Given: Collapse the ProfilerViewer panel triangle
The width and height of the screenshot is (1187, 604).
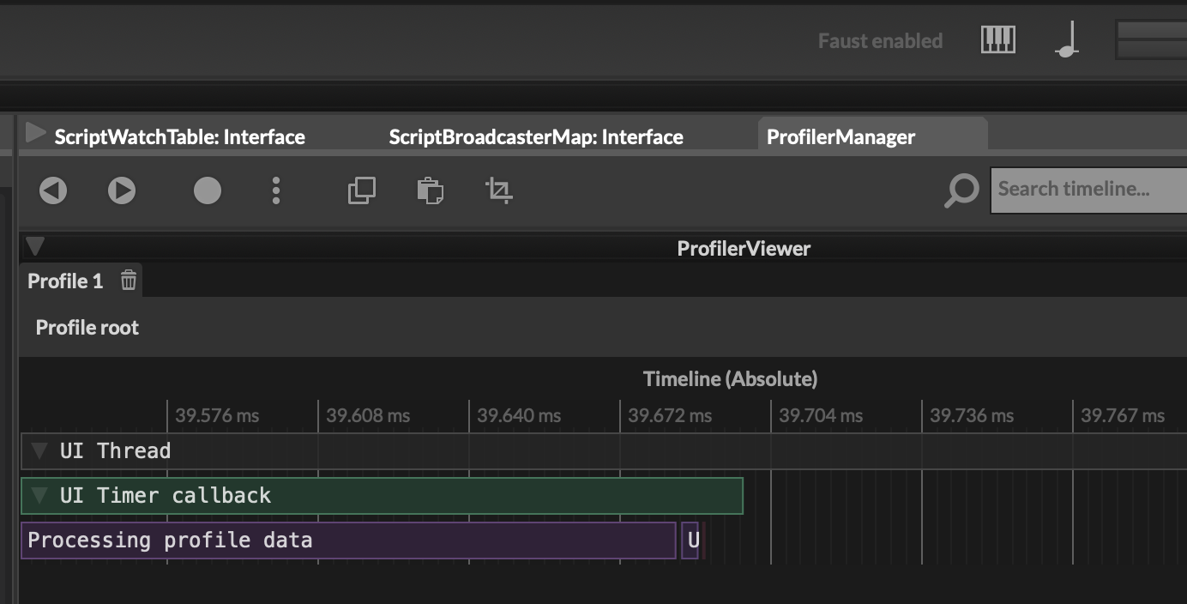Looking at the screenshot, I should click(35, 247).
